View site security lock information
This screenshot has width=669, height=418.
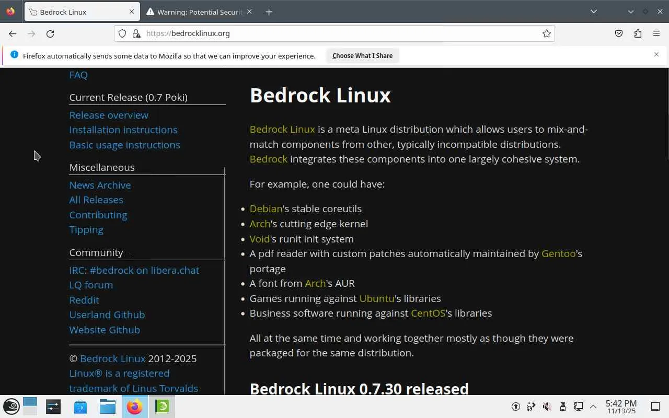136,33
